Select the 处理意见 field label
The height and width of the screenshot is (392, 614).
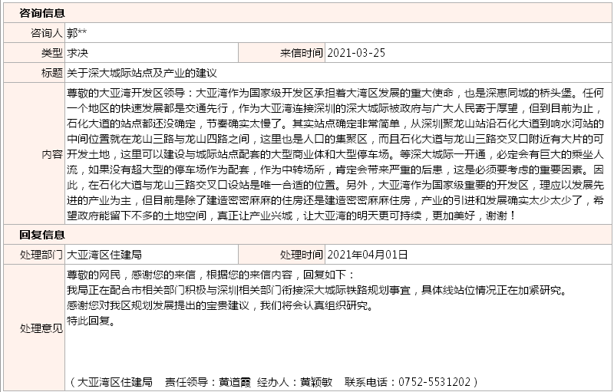(x=41, y=328)
